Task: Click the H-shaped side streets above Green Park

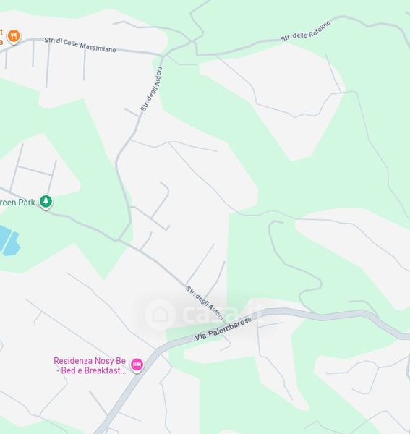Action: (33, 169)
